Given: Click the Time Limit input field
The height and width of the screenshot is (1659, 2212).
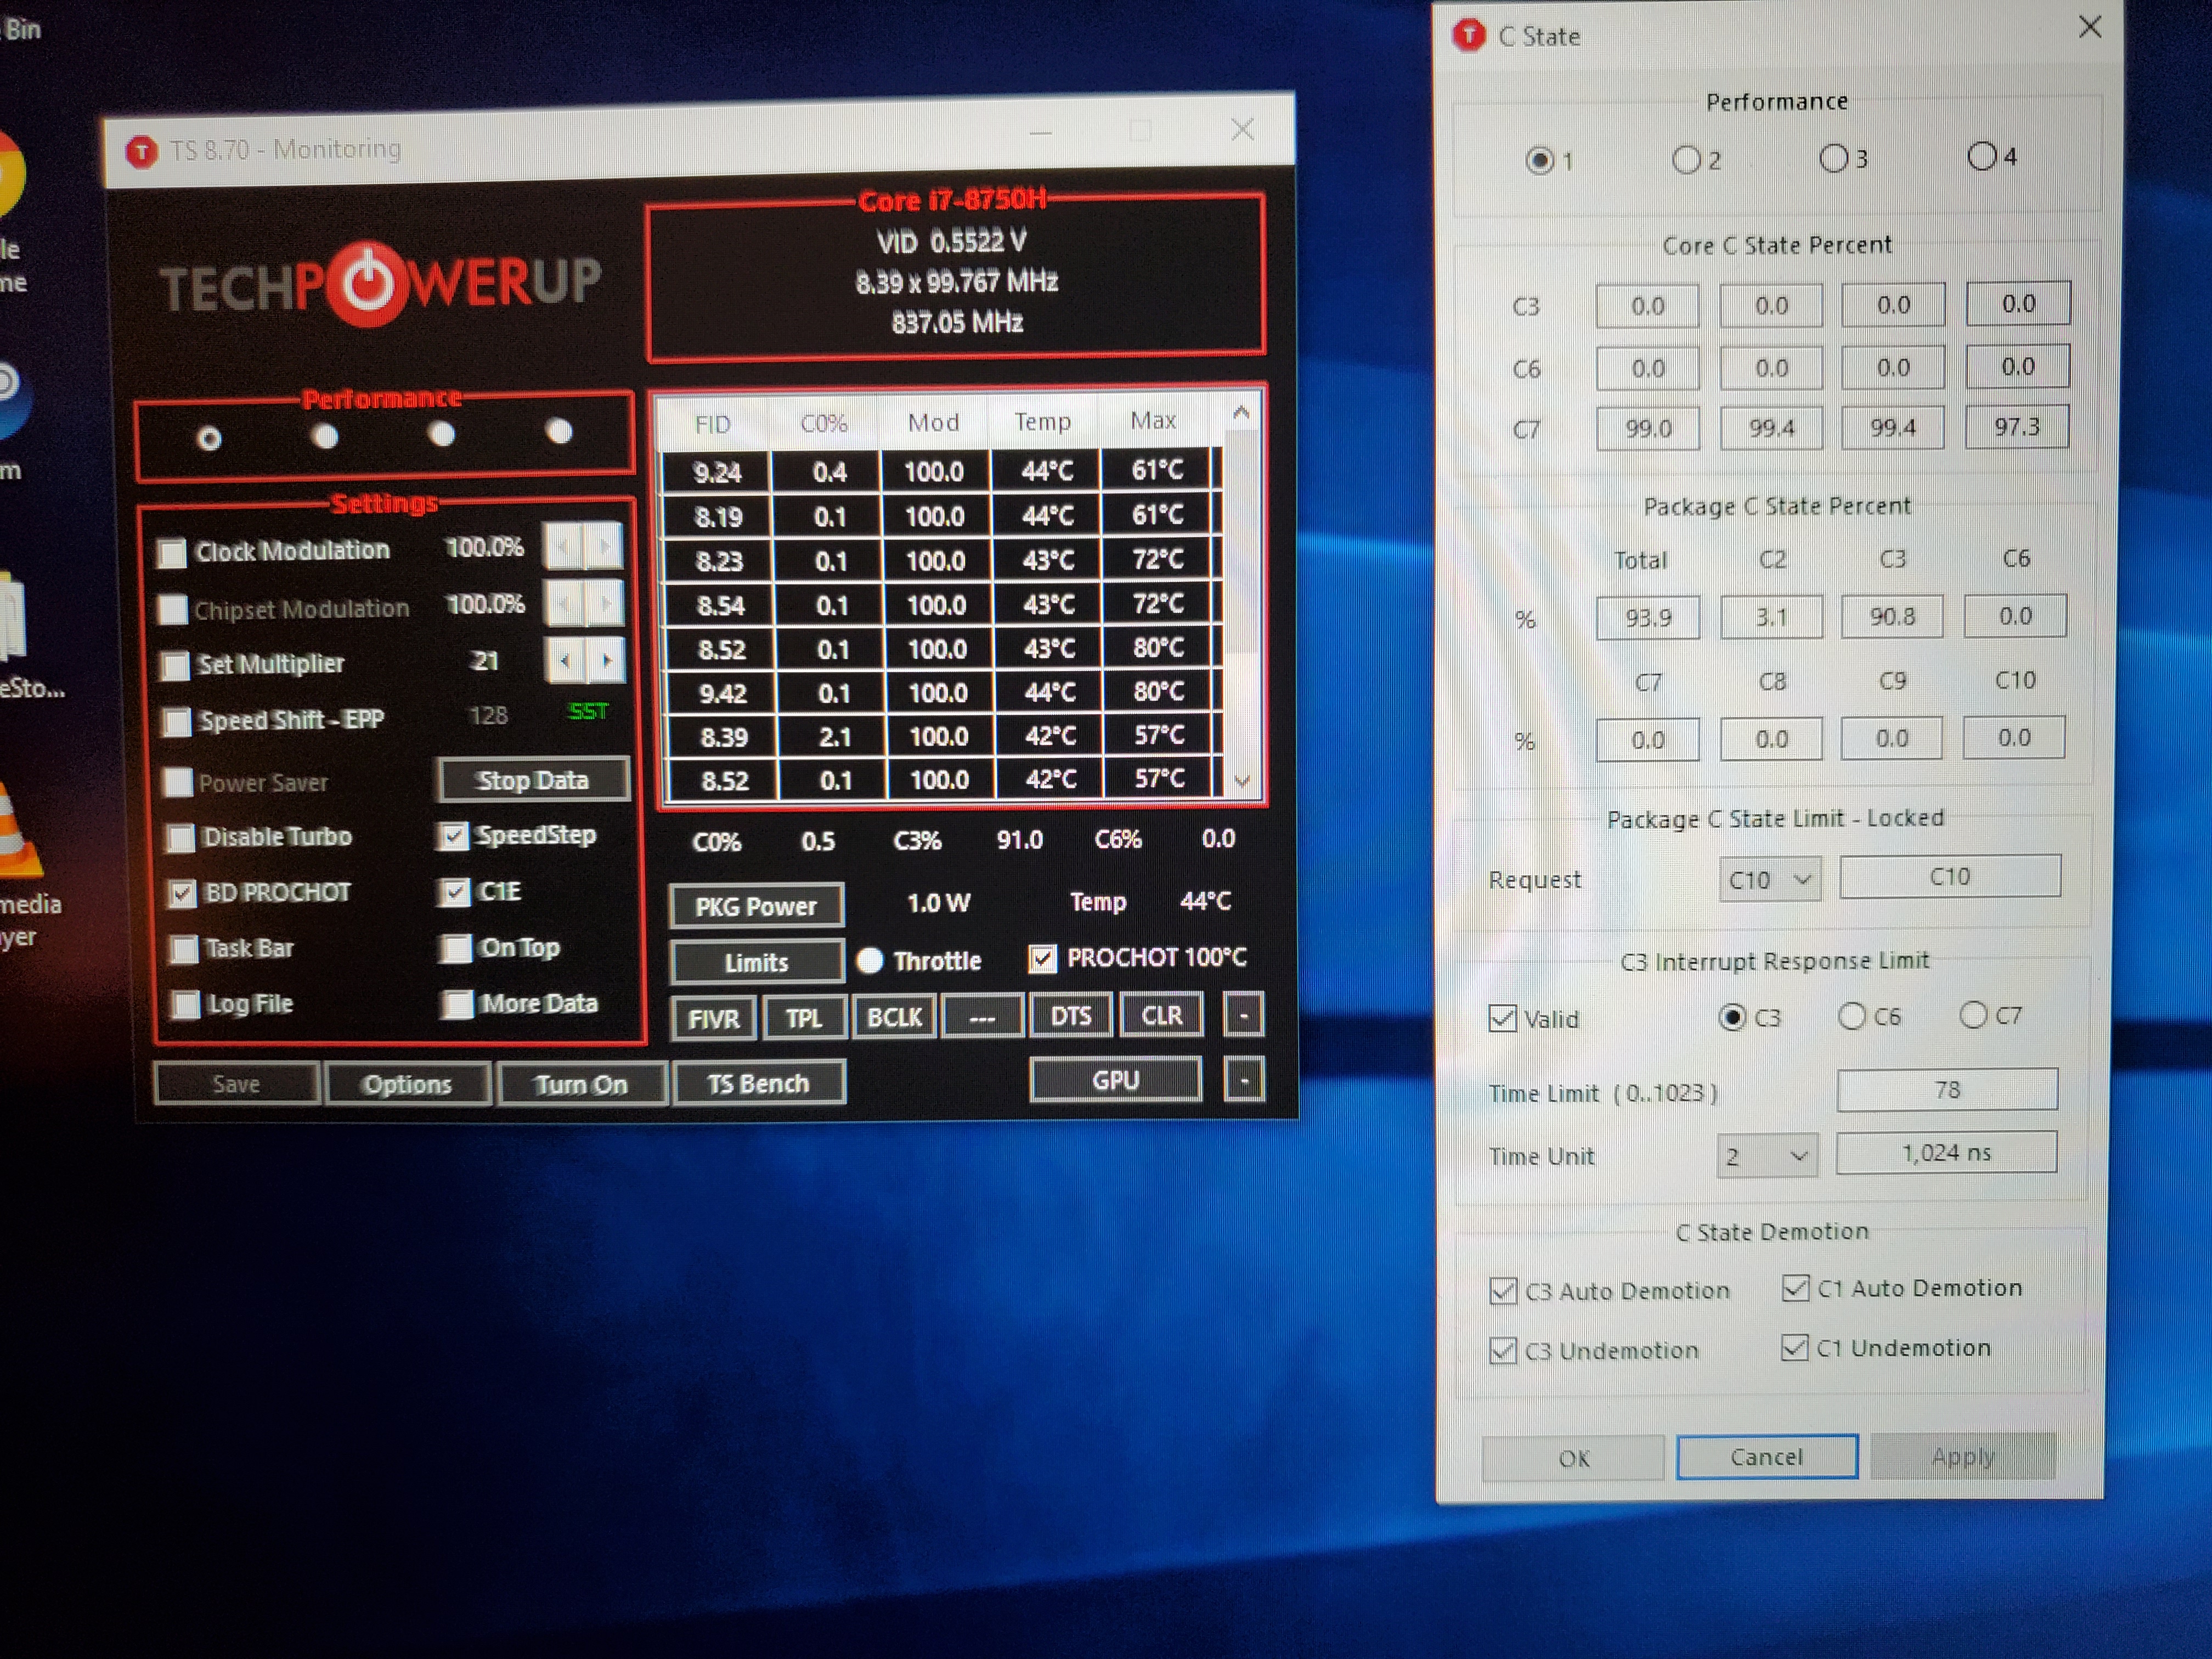Looking at the screenshot, I should click(x=1947, y=1090).
